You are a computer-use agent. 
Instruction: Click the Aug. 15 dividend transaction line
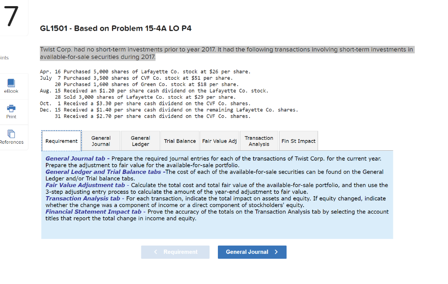point(154,91)
